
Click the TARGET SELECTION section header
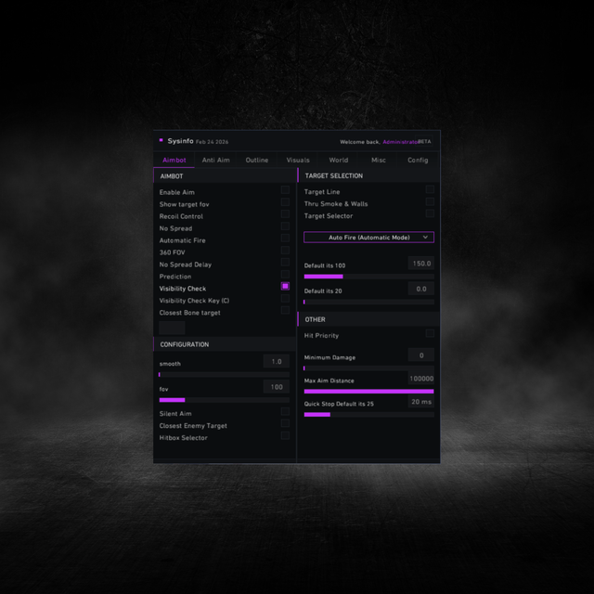point(369,175)
